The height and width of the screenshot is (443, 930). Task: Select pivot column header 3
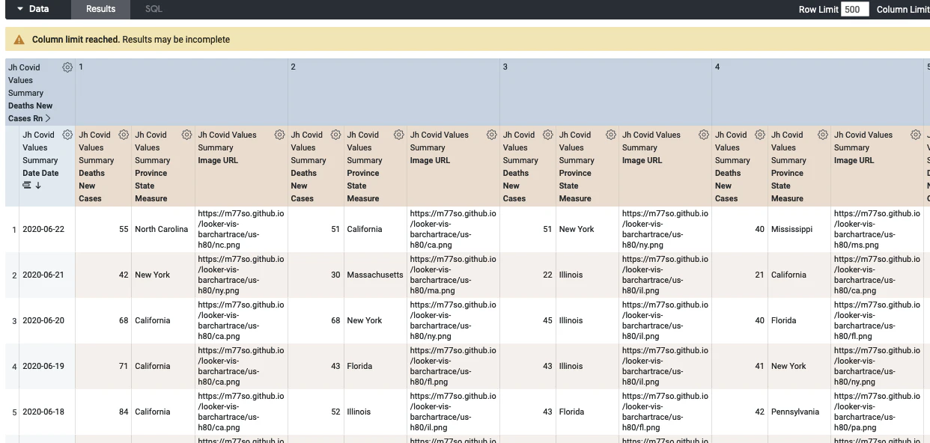[606, 92]
